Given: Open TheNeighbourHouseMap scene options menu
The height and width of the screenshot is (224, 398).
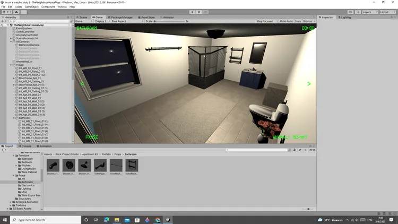Looking at the screenshot, I should click(x=69, y=25).
